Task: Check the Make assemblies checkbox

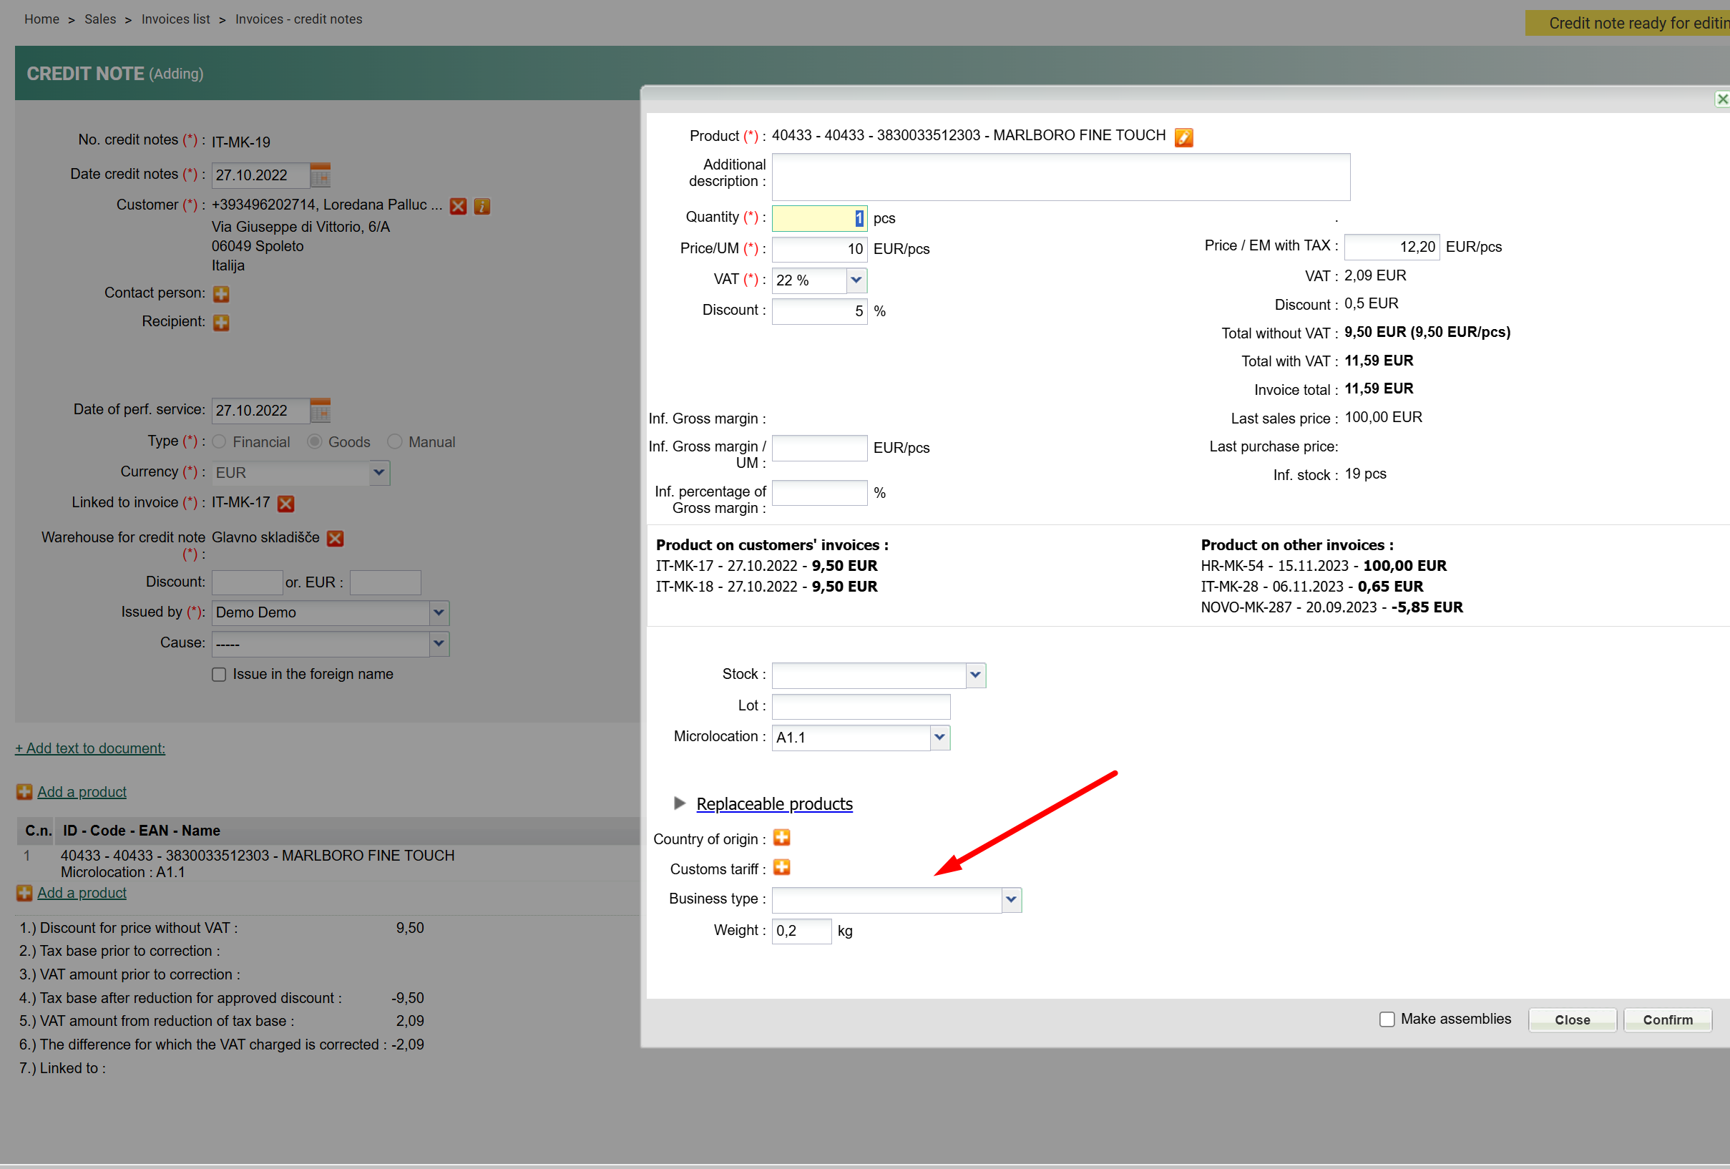Action: pos(1386,1019)
